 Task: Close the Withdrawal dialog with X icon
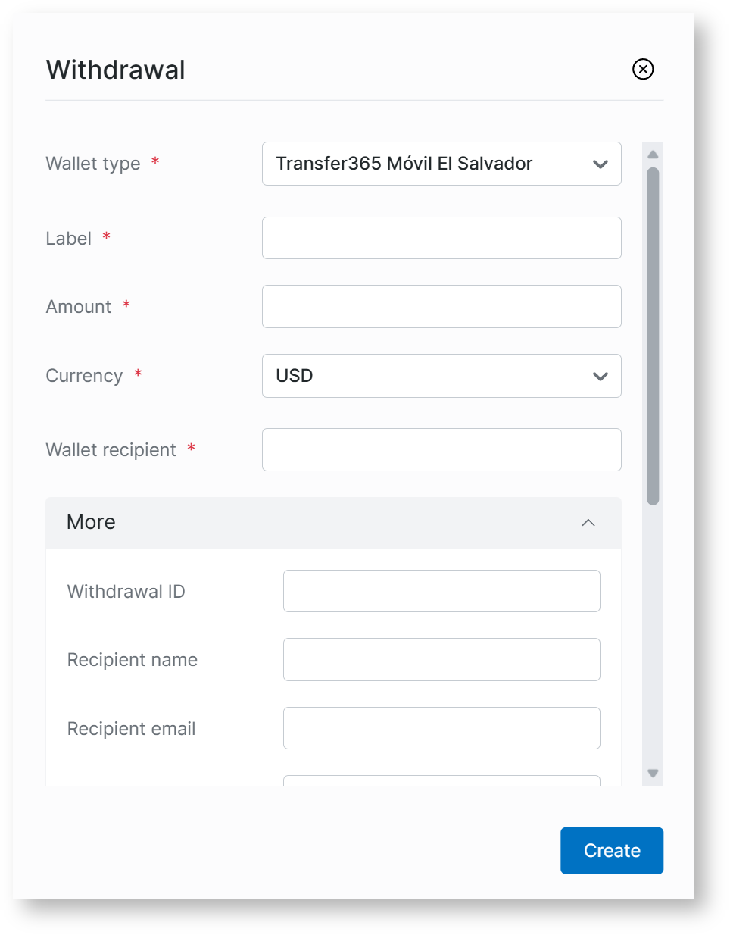pyautogui.click(x=643, y=69)
